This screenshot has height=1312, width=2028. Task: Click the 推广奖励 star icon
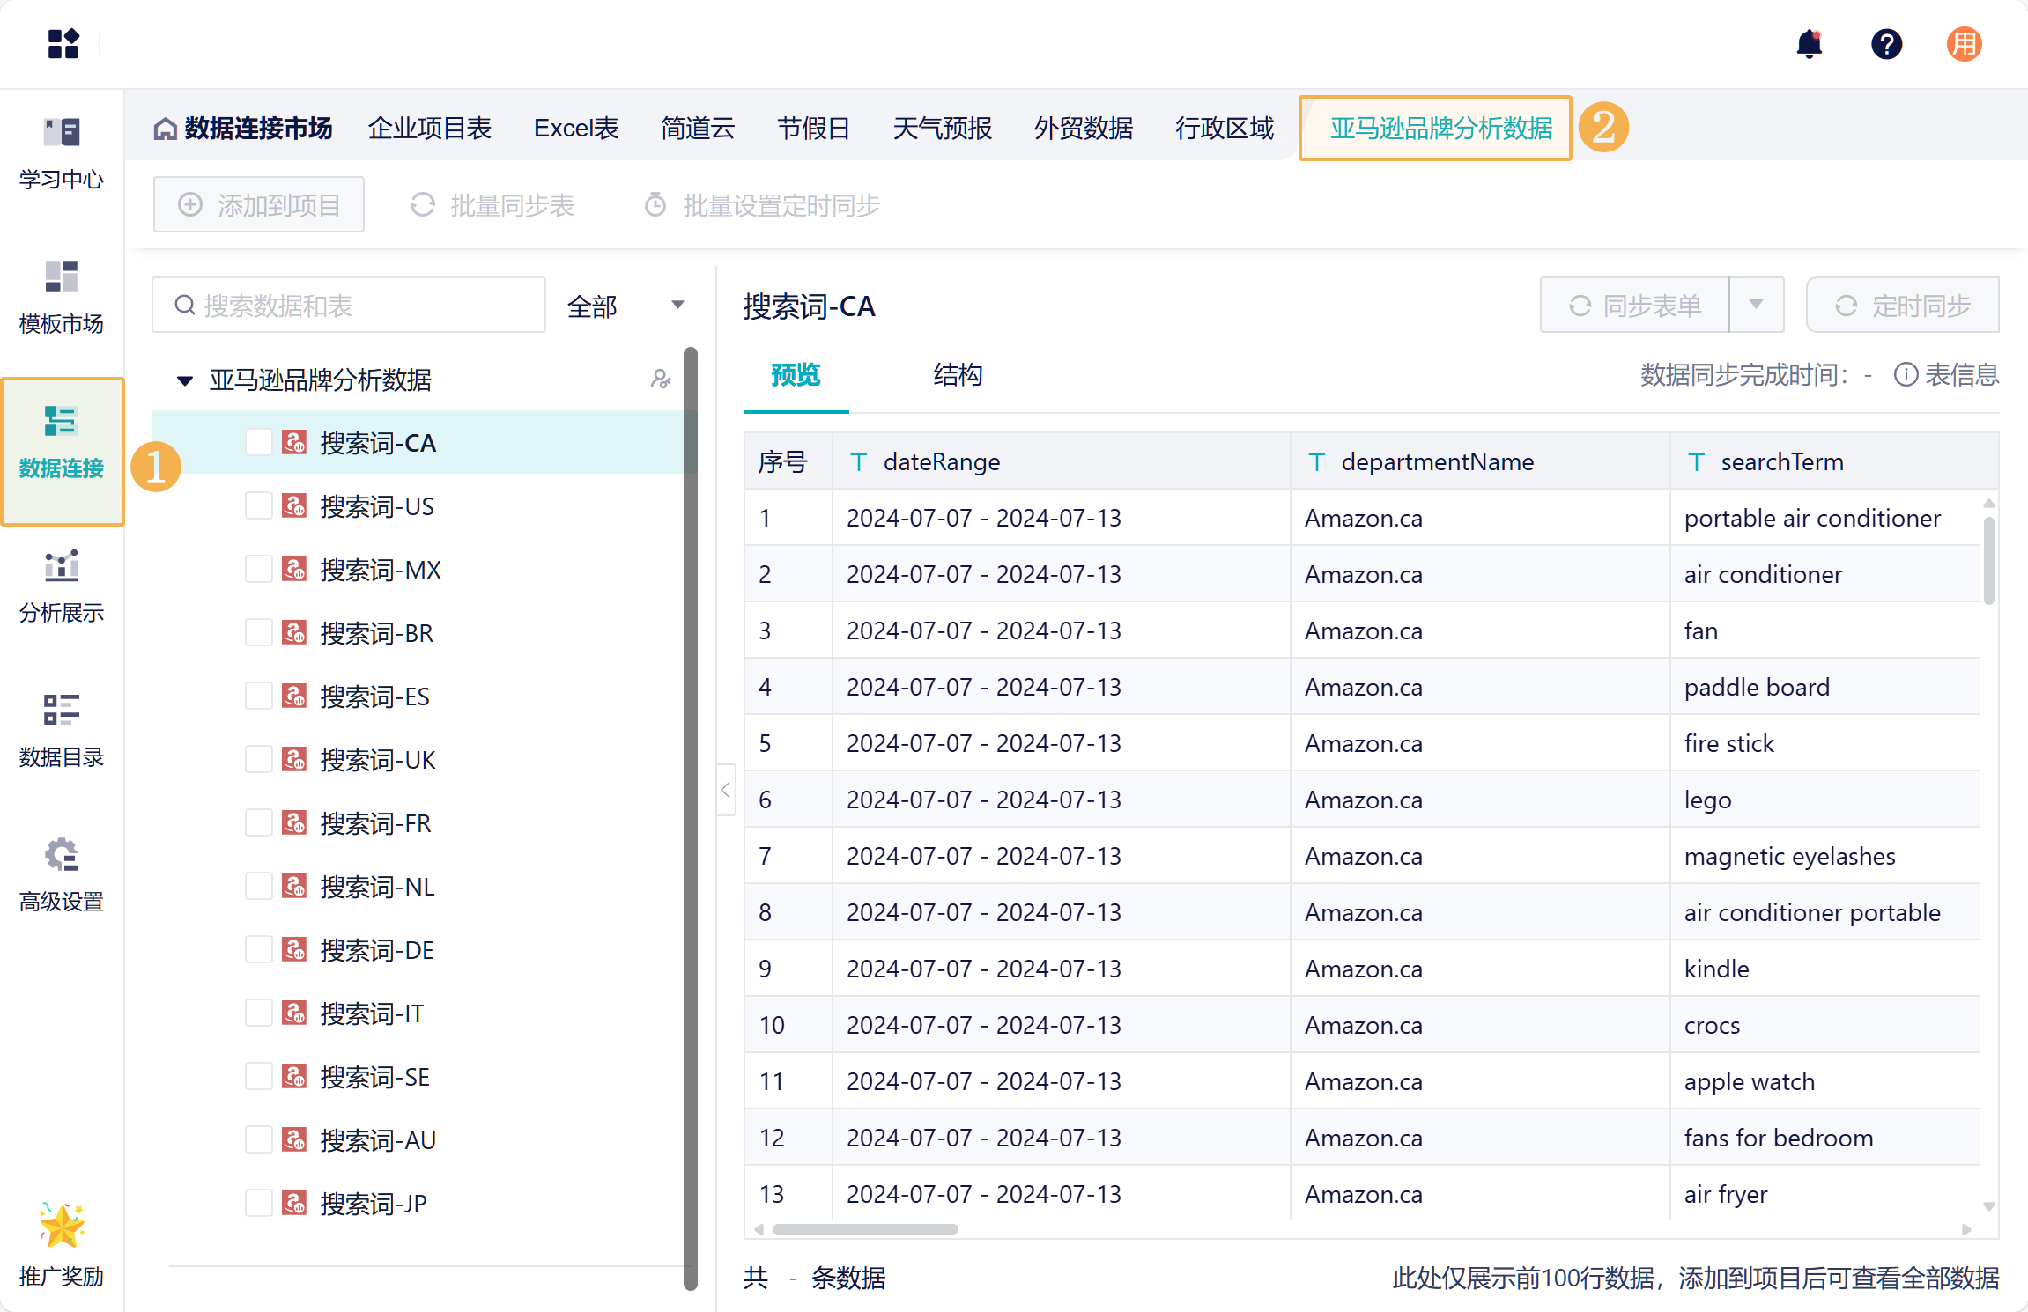click(x=62, y=1227)
